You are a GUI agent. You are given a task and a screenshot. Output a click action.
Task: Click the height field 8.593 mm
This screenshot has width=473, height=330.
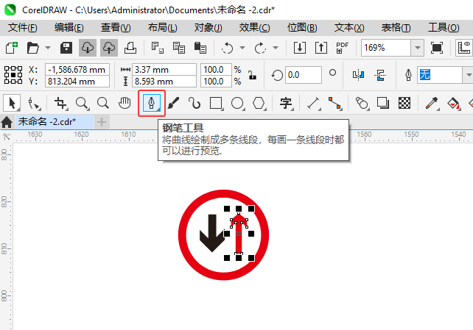pos(164,82)
